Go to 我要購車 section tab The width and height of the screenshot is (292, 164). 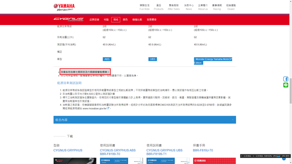coord(151,19)
